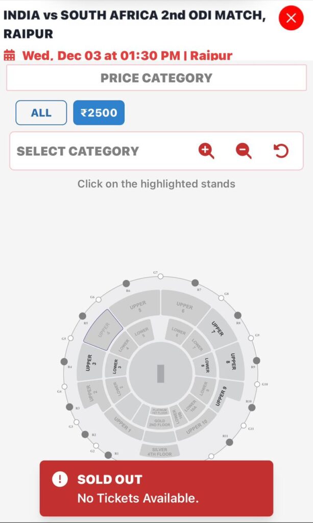This screenshot has height=523, width=313.
Task: Select the SILVER 4TH FLOOR stand
Action: tap(159, 450)
